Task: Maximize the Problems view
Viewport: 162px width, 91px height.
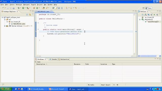Action: 160,59
